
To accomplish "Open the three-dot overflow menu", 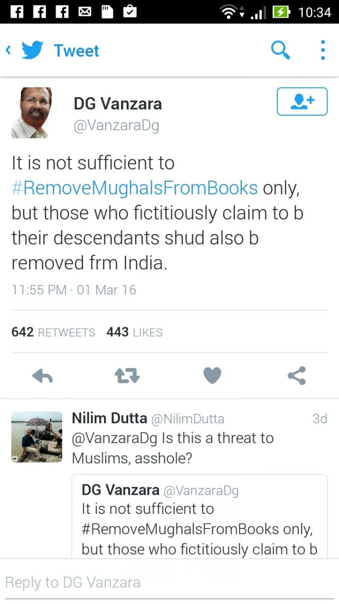I will [x=323, y=50].
